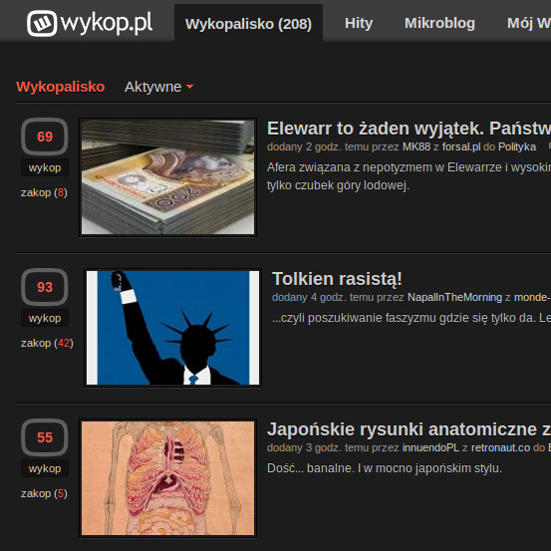Open the anatomical skeleton thumbnail
This screenshot has height=551, width=551.
click(x=168, y=478)
